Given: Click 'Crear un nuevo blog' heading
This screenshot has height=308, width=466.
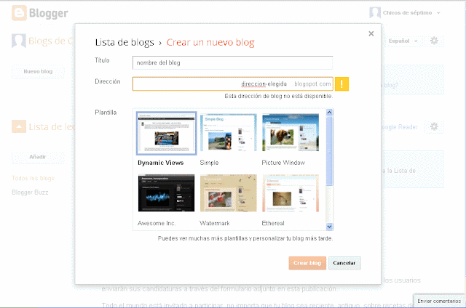Looking at the screenshot, I should (210, 42).
